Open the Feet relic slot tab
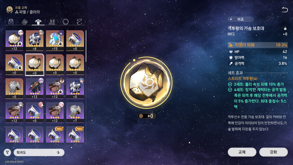Viewport: 293px width, 165px height. pyautogui.click(x=52, y=22)
